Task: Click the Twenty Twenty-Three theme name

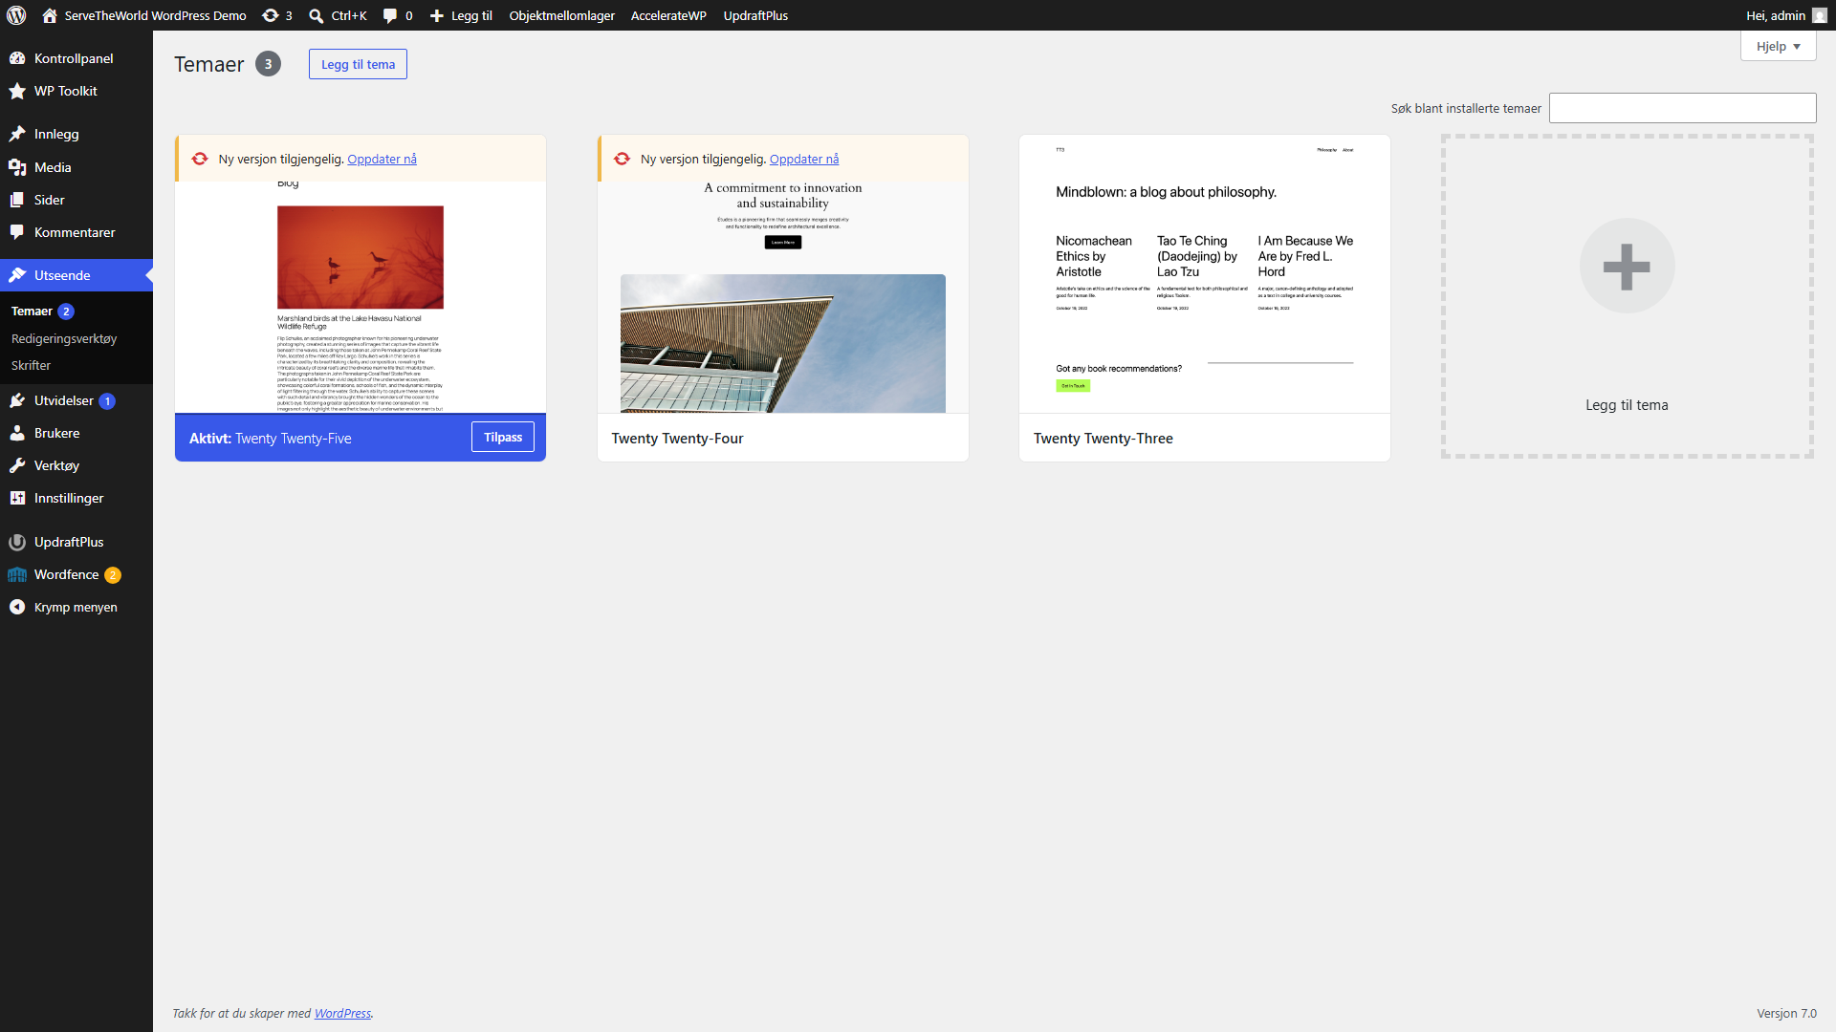Action: (1103, 439)
